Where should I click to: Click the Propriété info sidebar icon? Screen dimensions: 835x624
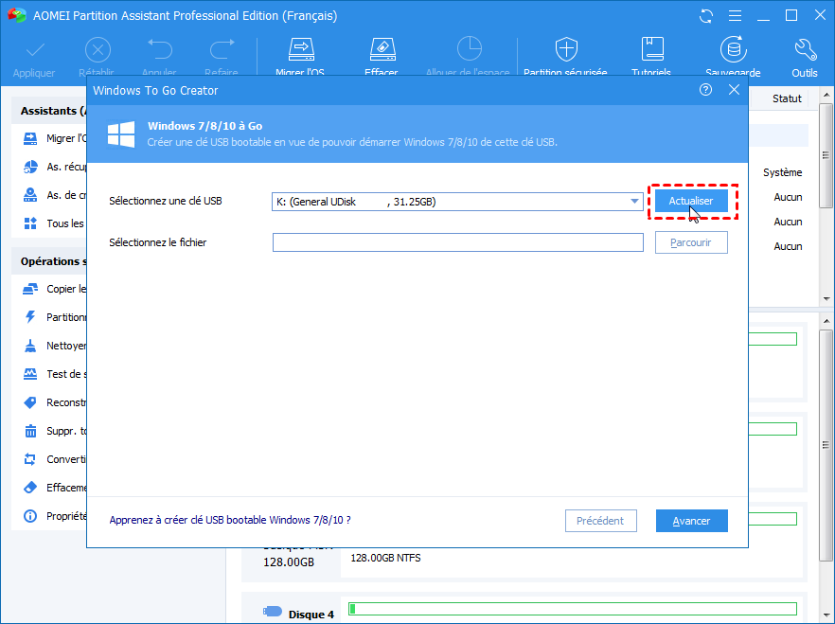30,516
